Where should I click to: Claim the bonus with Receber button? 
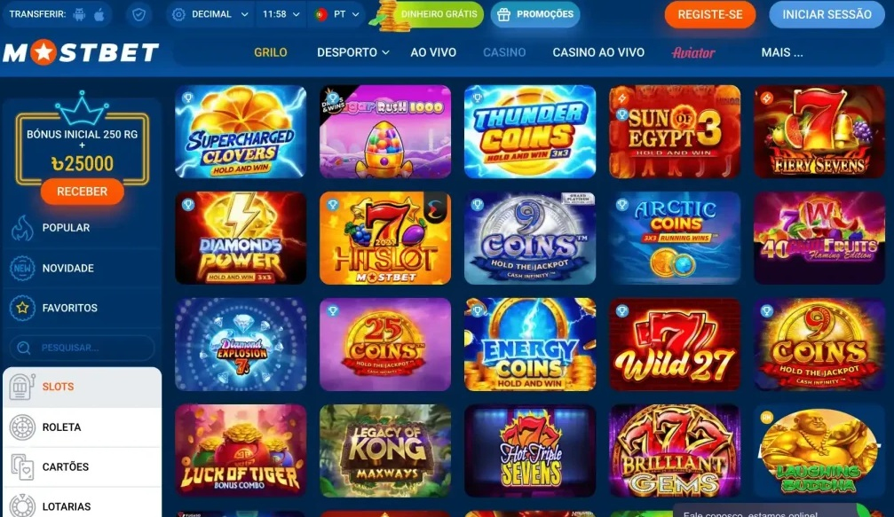pos(82,192)
